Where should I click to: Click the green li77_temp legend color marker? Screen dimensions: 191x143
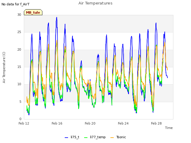point(86,138)
